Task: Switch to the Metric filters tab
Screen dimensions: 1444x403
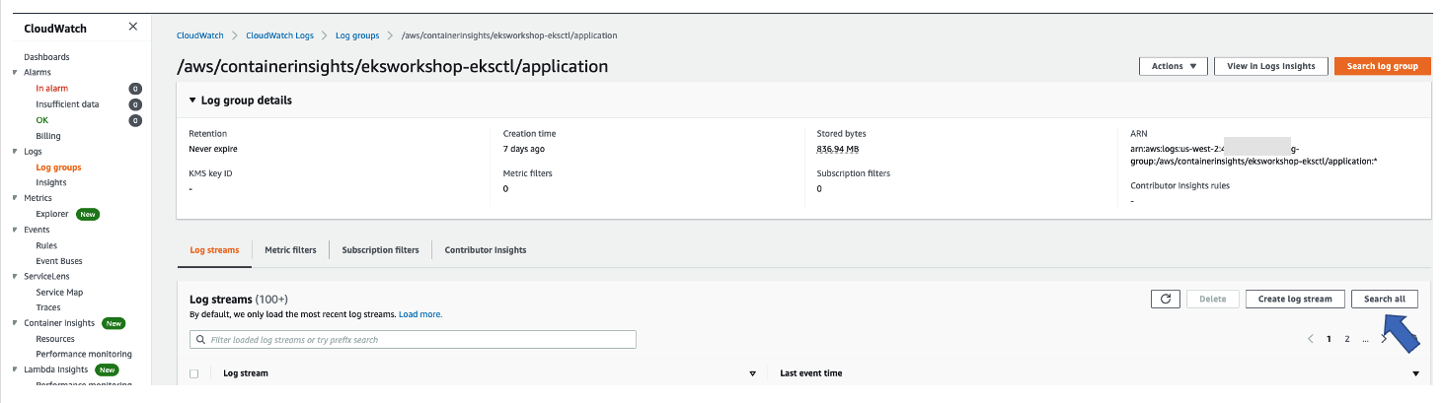Action: point(290,250)
